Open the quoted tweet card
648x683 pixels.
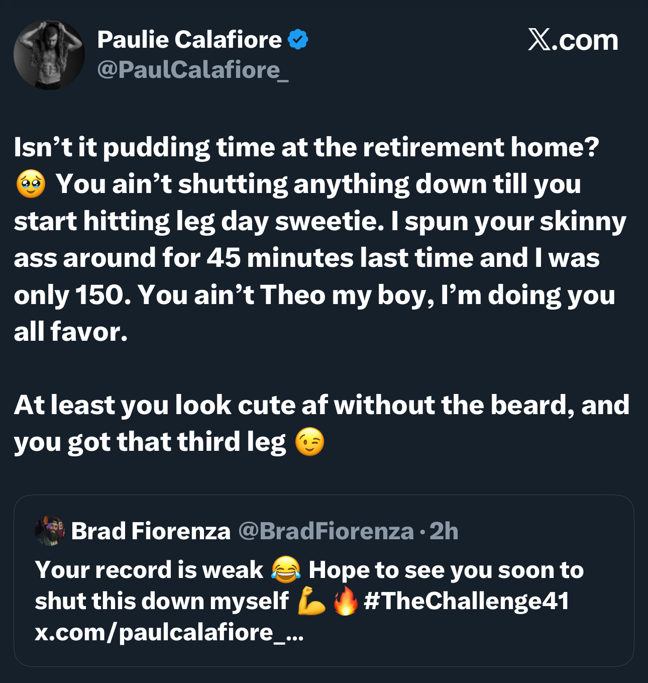324,581
